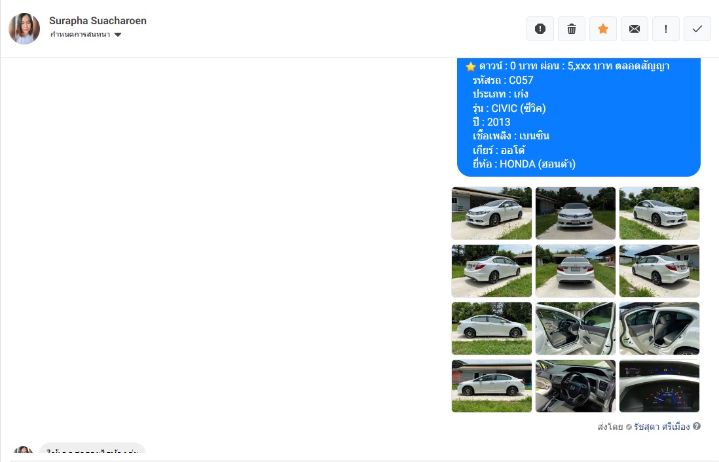Select the message text รหัสรถ : C057

[x=503, y=80]
